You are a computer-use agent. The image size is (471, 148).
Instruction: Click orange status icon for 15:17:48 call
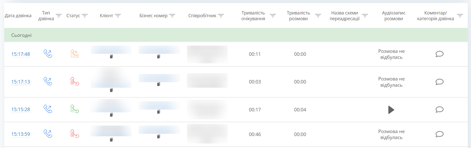coord(75,54)
